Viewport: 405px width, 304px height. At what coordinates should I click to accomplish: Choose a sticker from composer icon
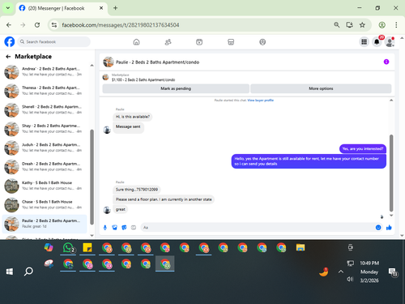click(x=124, y=228)
